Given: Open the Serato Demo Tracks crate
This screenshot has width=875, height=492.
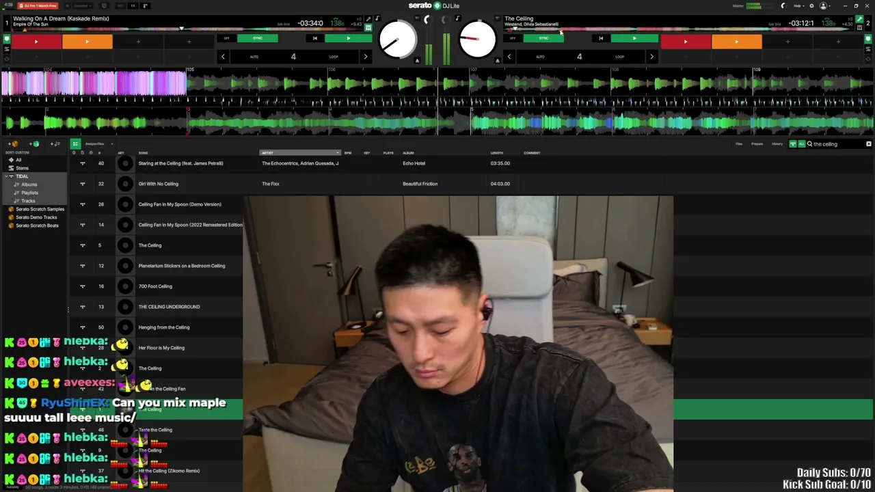Looking at the screenshot, I should 36,217.
